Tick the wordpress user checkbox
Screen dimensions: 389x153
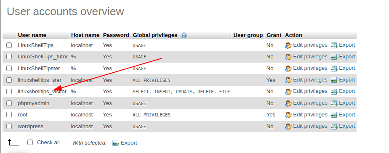[x=9, y=126]
